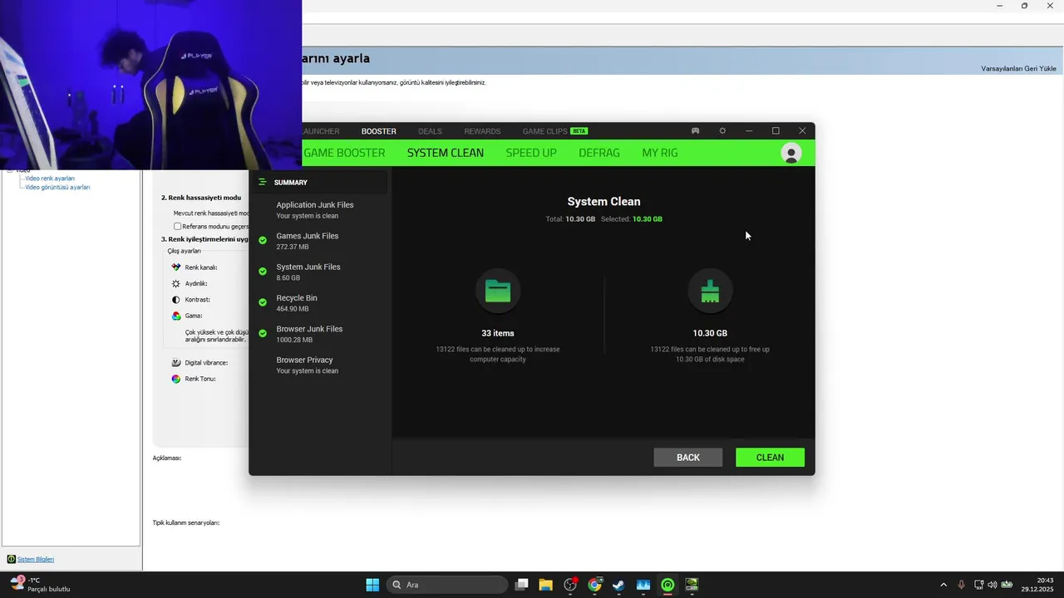
Task: Show hidden system tray icons chevron
Action: click(943, 585)
